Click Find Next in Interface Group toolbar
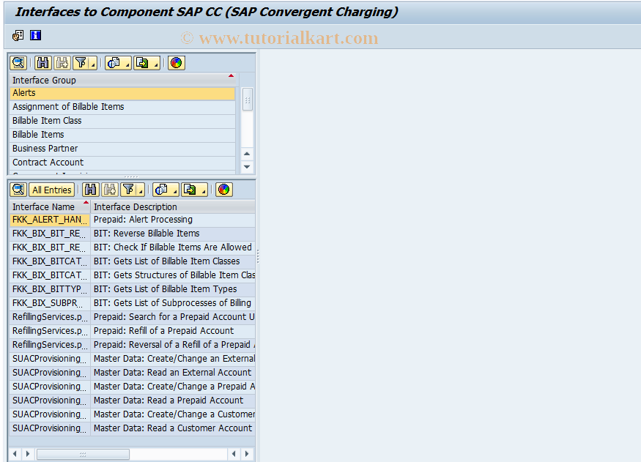The height and width of the screenshot is (462, 641). coord(62,63)
